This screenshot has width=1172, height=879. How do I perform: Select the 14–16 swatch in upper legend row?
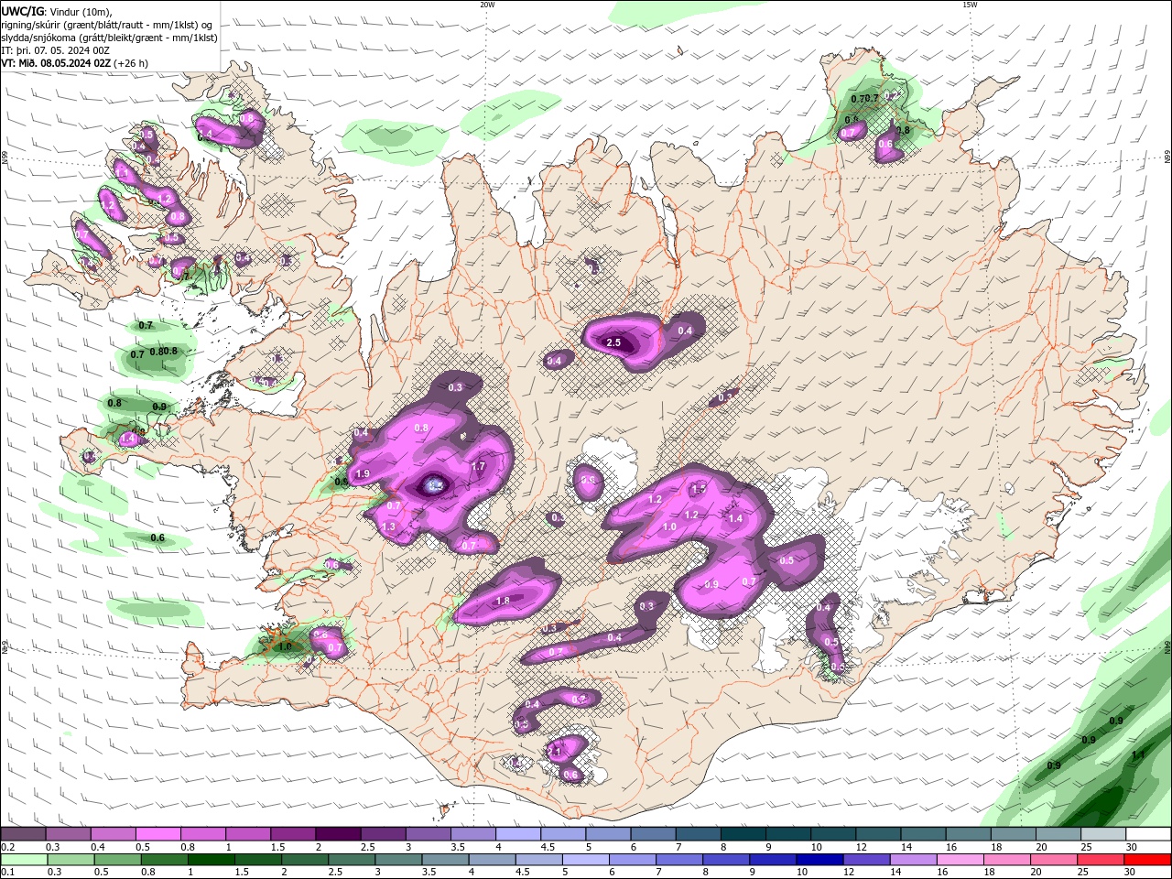pyautogui.click(x=922, y=834)
